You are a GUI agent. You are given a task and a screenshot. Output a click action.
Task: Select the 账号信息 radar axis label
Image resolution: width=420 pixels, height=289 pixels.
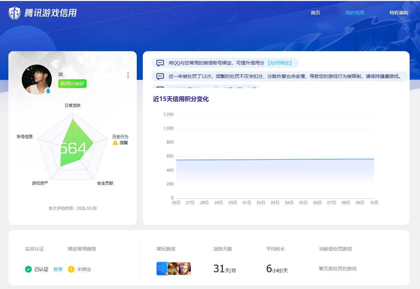25,136
